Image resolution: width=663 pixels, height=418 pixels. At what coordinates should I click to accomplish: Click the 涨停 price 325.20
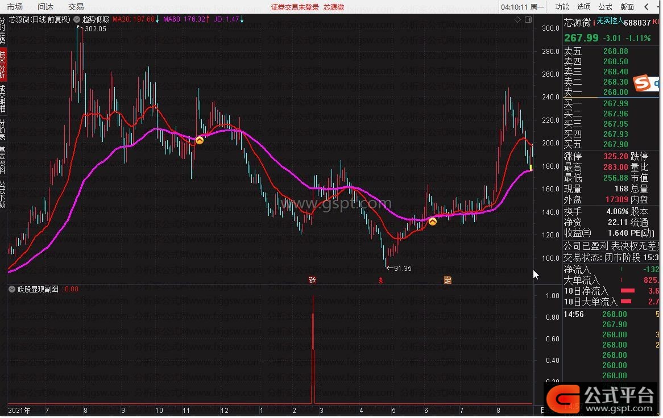(616, 156)
